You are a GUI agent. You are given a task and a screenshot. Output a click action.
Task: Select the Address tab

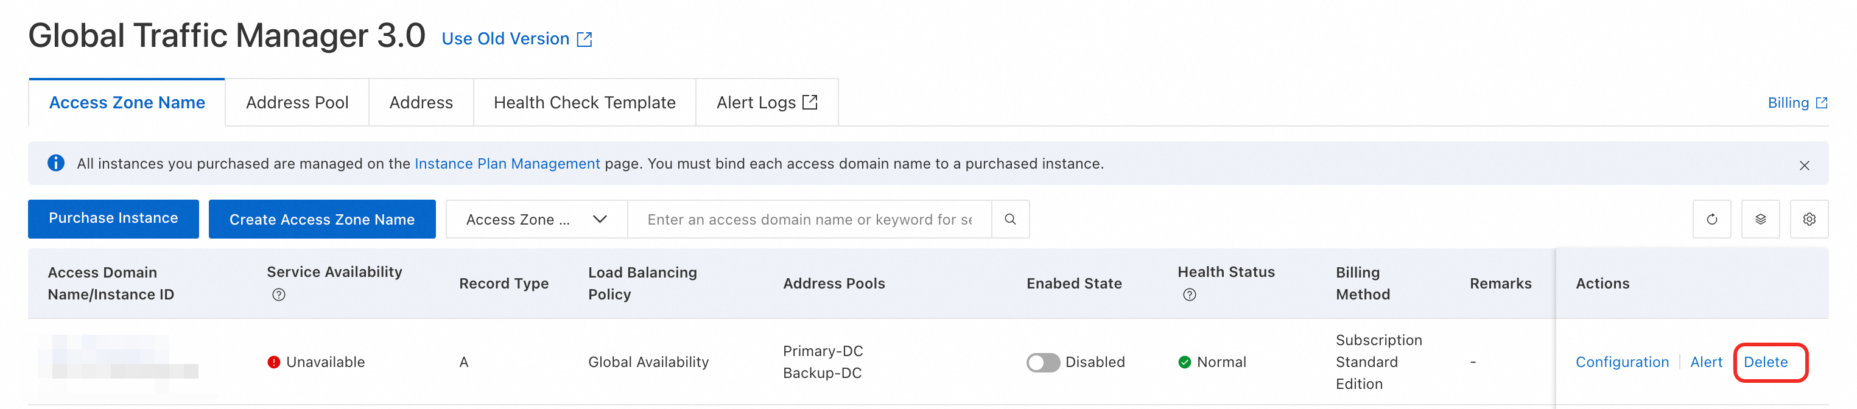pos(421,103)
